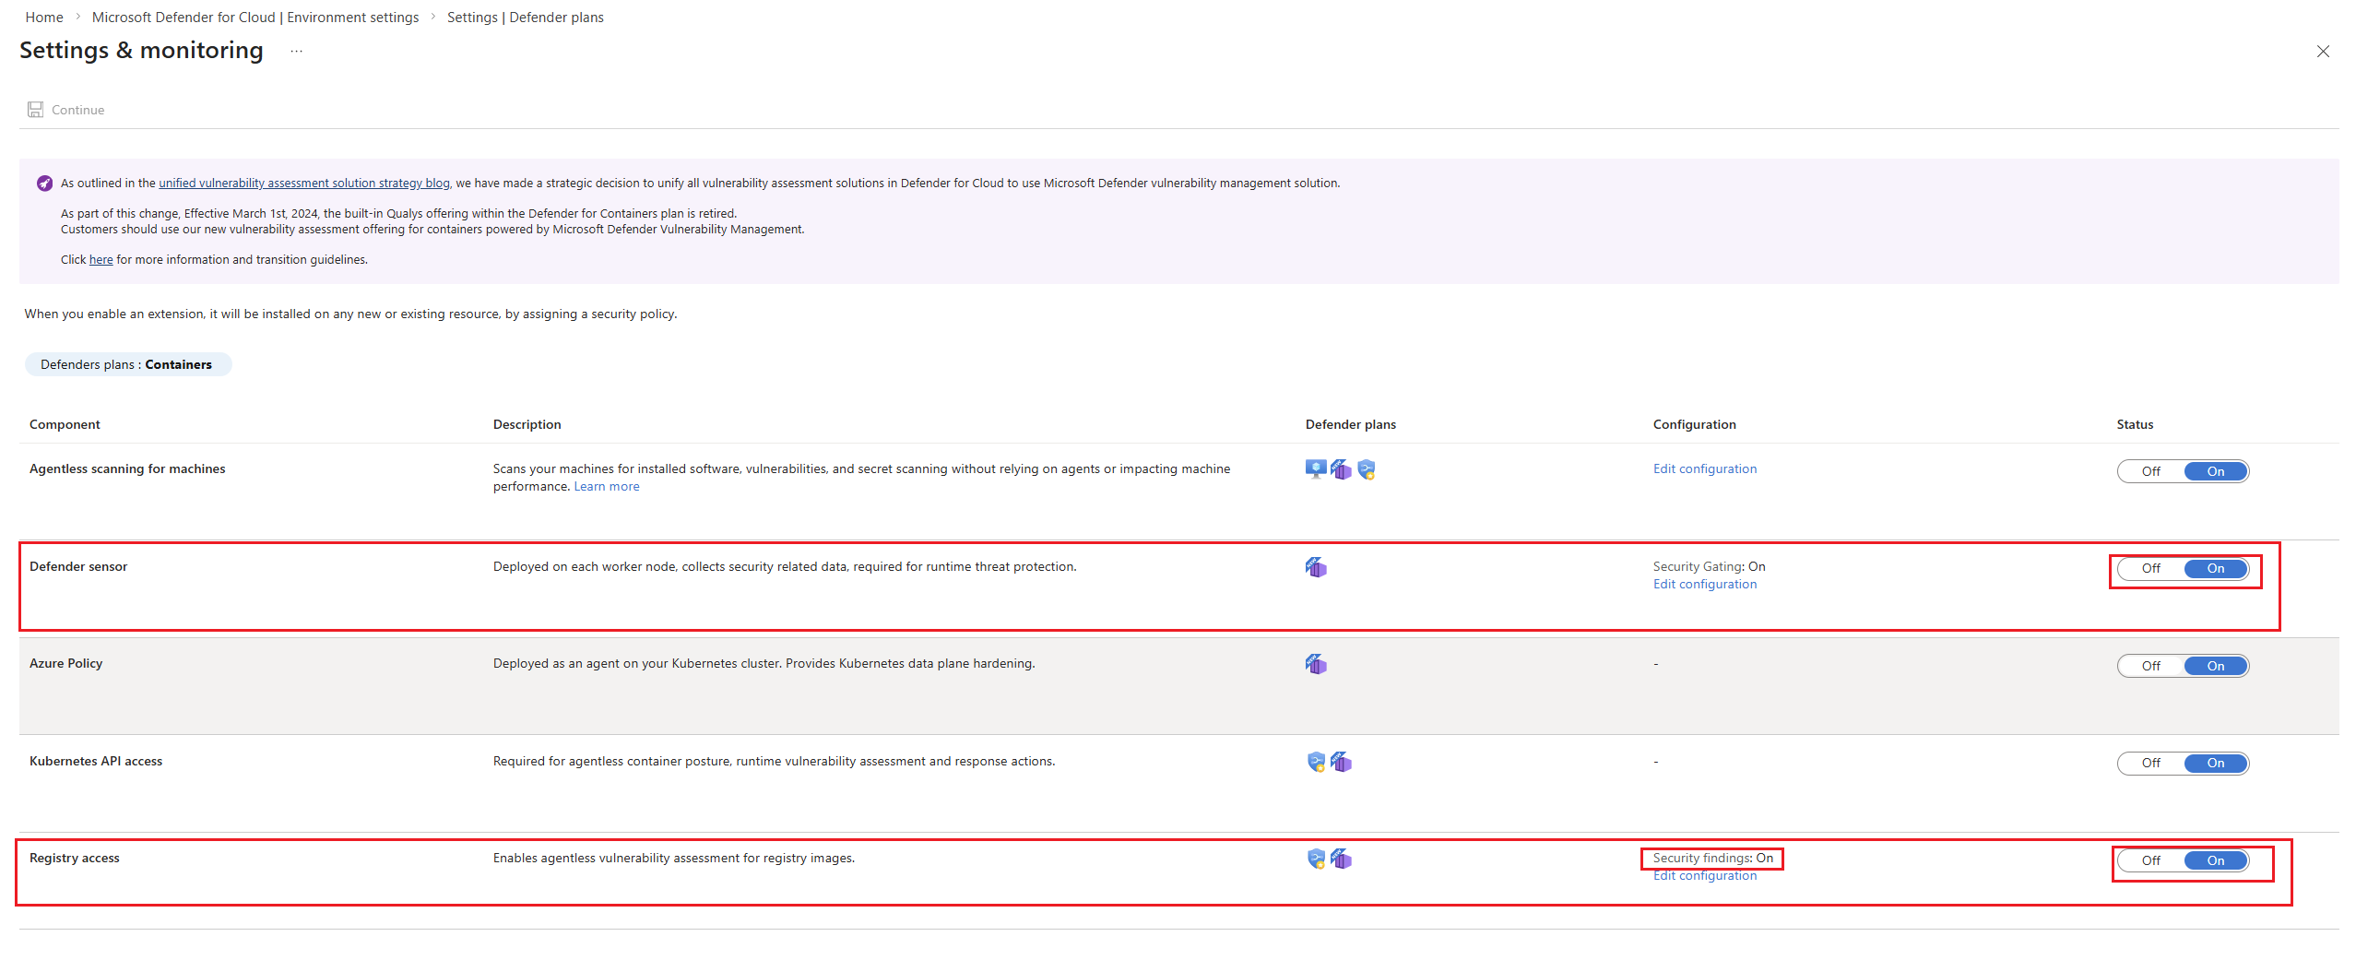Select the Defender sensor component name
2356x972 pixels.
[78, 567]
